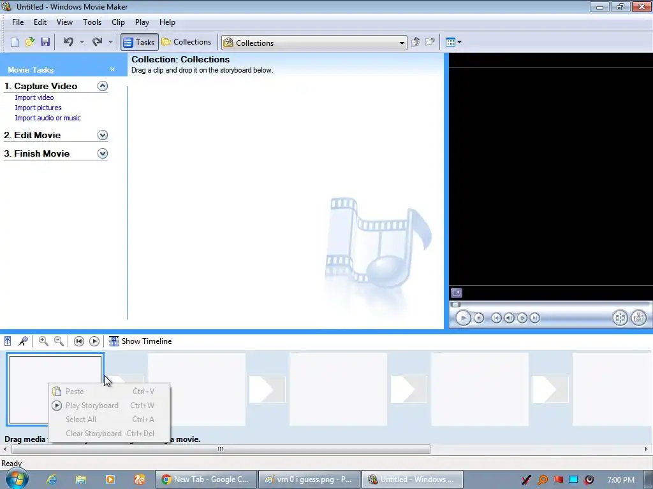Open the Edit menu
Viewport: 653px width, 489px height.
coord(40,22)
